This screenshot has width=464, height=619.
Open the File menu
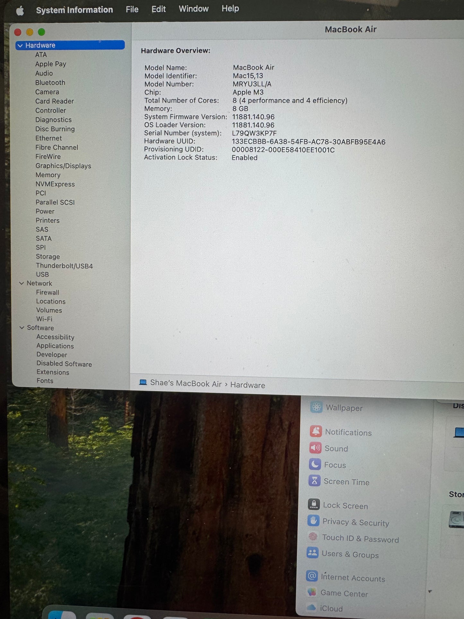pos(132,9)
